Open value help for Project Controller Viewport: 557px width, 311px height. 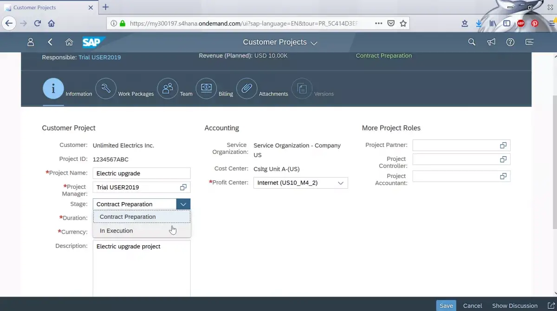[503, 159]
